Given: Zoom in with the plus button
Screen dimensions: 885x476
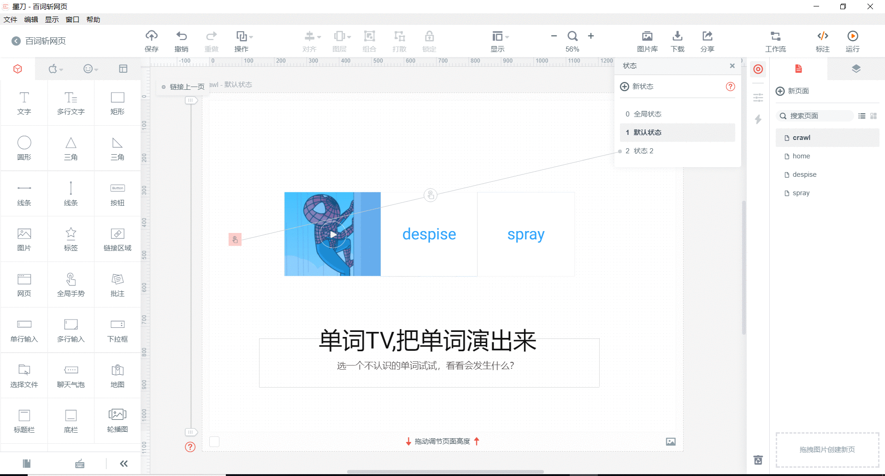Looking at the screenshot, I should [x=591, y=36].
